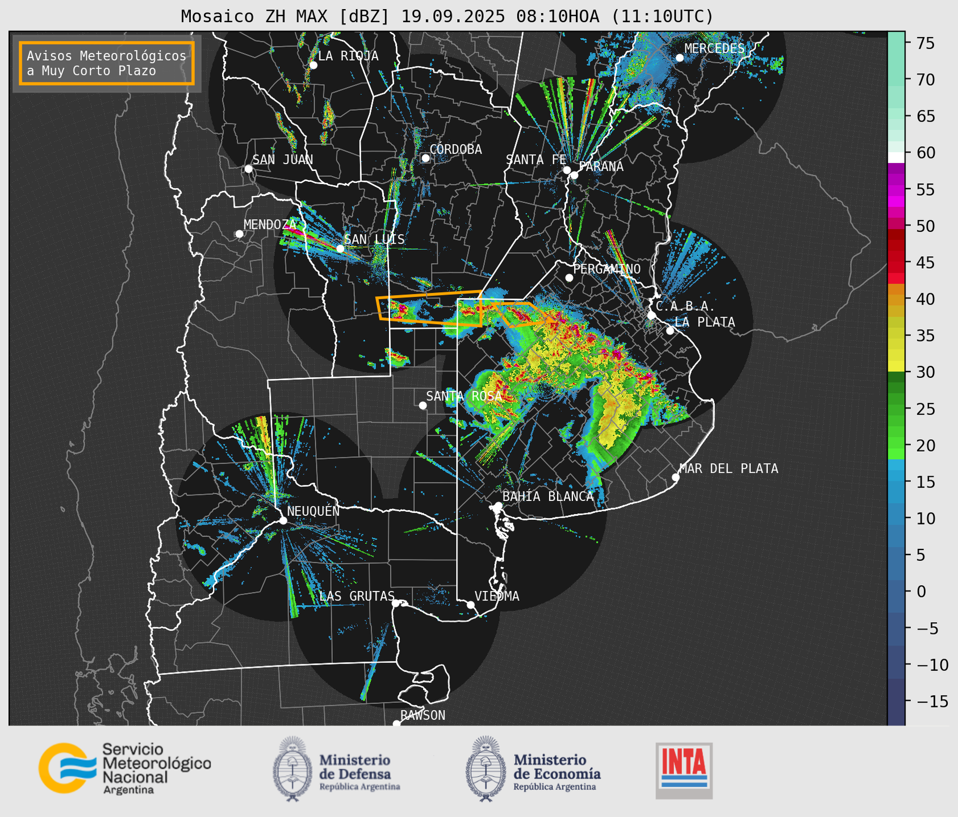Click the VIEDMA label
This screenshot has width=958, height=817.
(x=497, y=596)
